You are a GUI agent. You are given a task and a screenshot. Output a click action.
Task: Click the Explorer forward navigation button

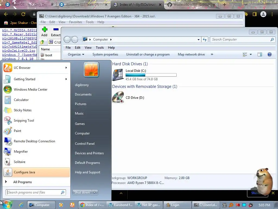(75, 39)
